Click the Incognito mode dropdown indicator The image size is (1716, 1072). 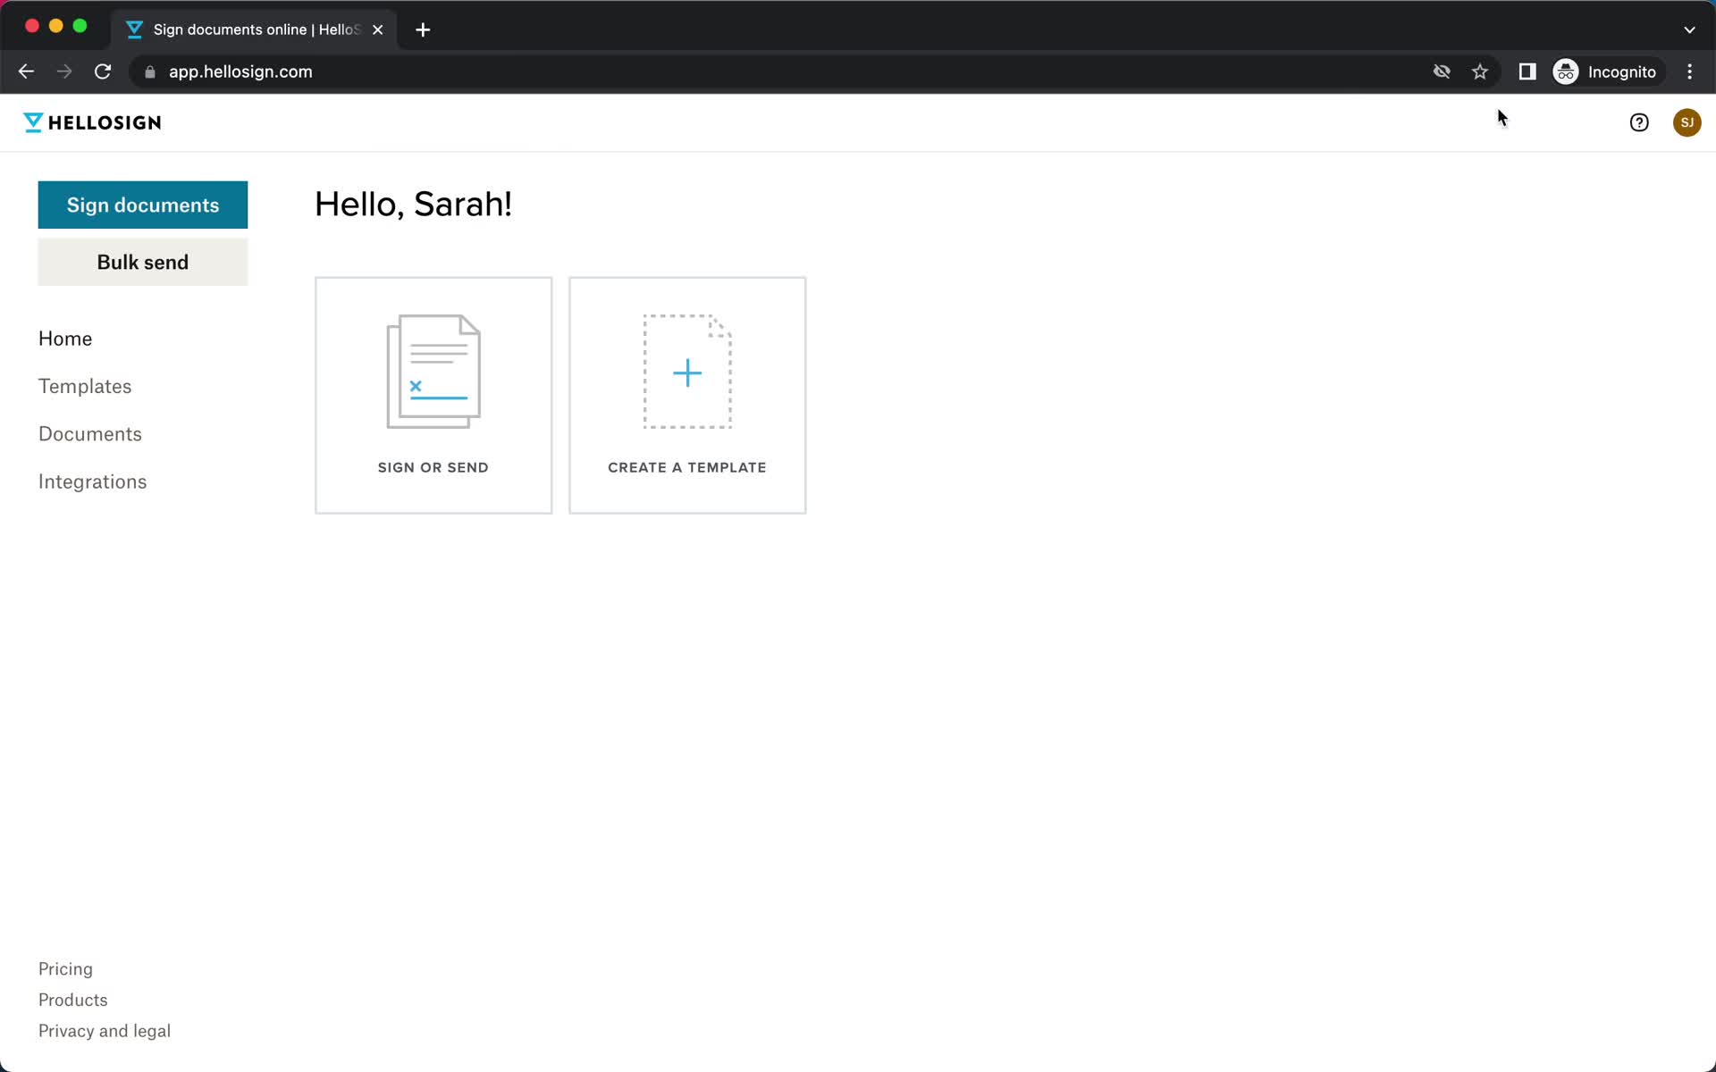(x=1689, y=29)
